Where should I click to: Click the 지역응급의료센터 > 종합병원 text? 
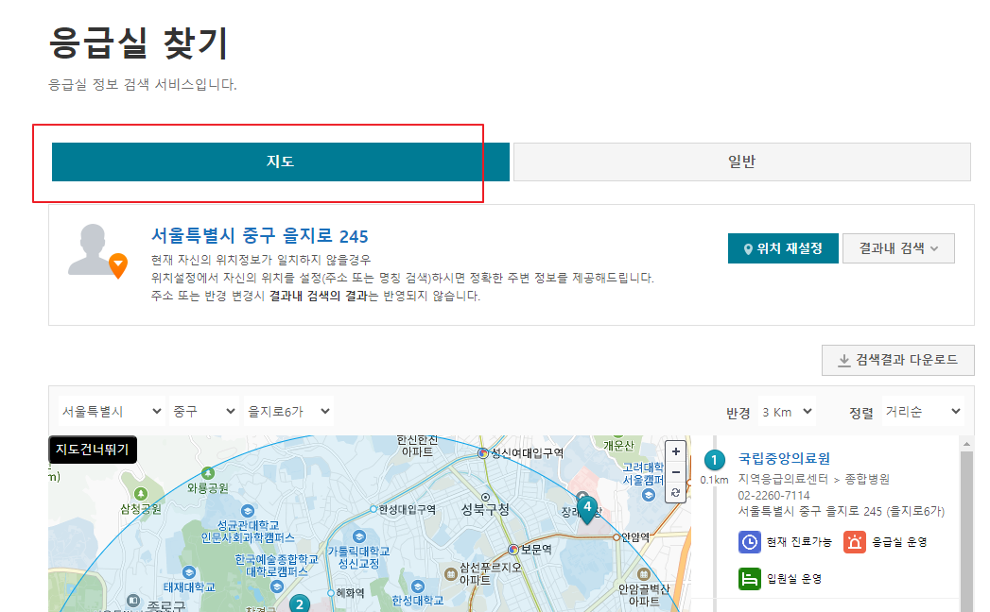814,480
